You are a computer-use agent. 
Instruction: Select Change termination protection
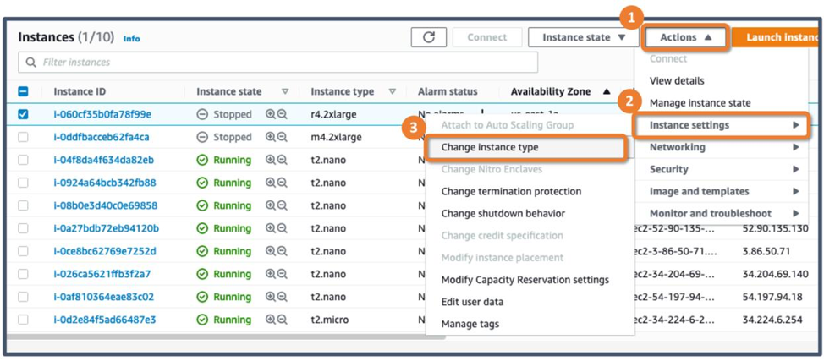(511, 192)
